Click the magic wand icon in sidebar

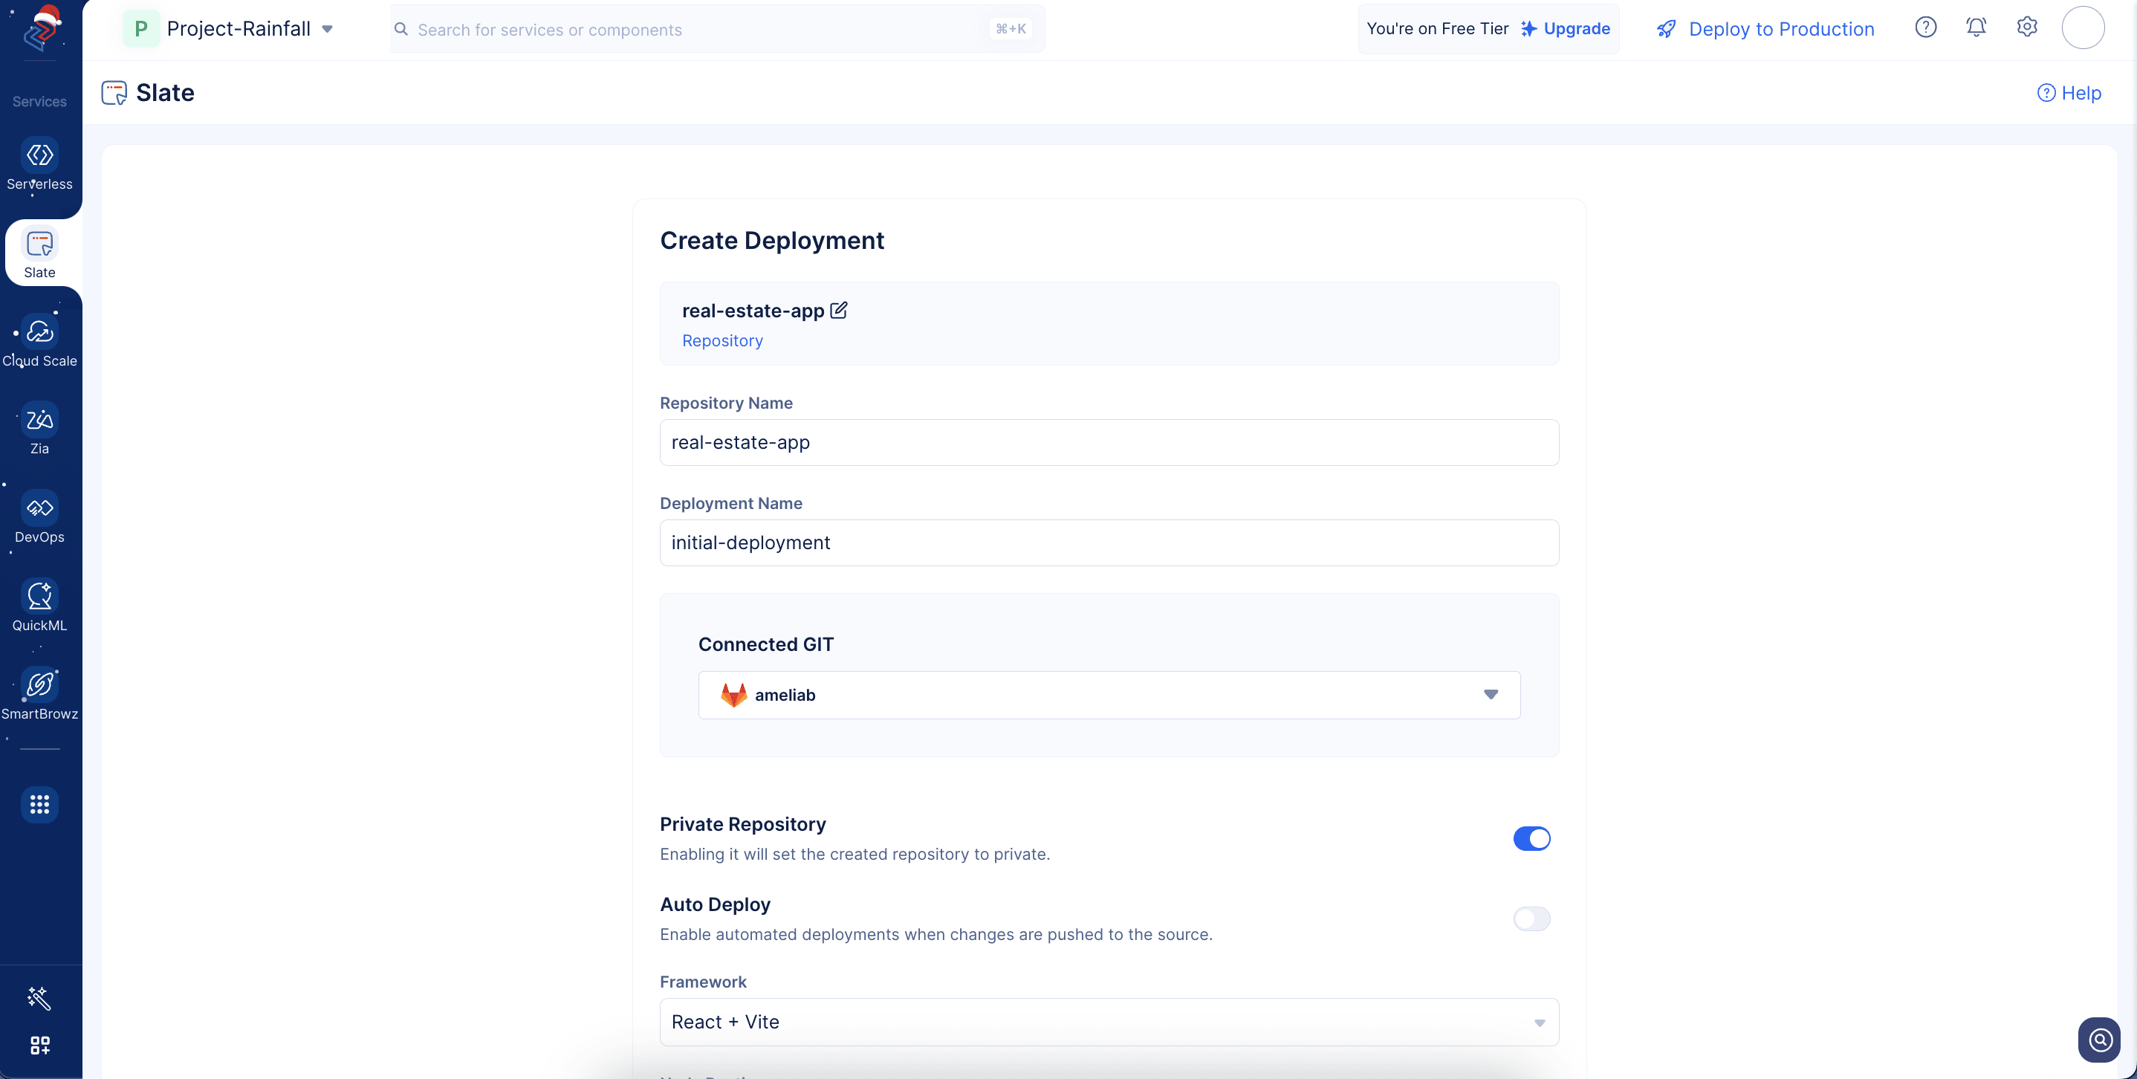(x=39, y=998)
